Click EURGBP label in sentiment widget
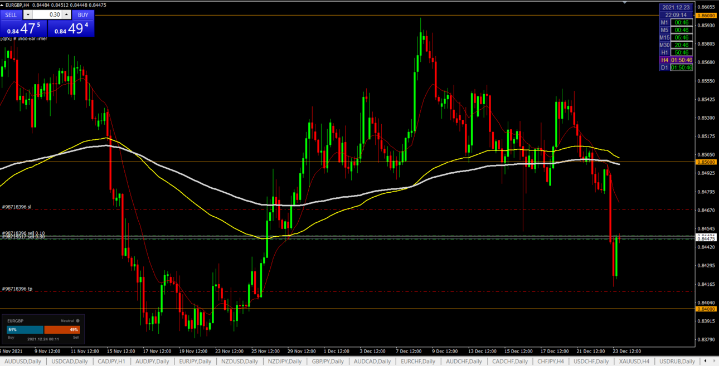 [15, 321]
